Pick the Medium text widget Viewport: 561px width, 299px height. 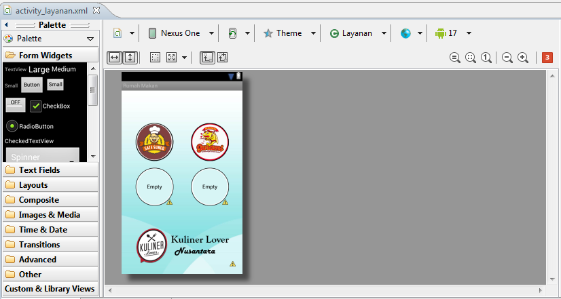point(64,69)
